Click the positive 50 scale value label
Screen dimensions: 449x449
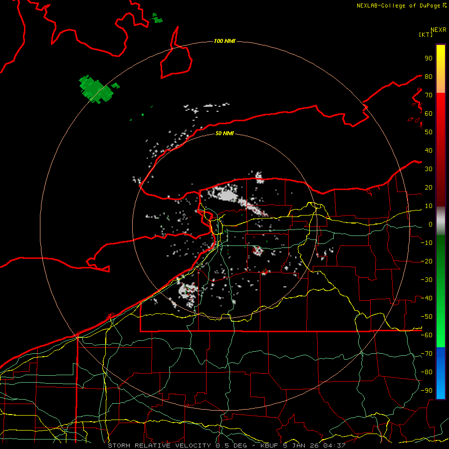tap(429, 132)
